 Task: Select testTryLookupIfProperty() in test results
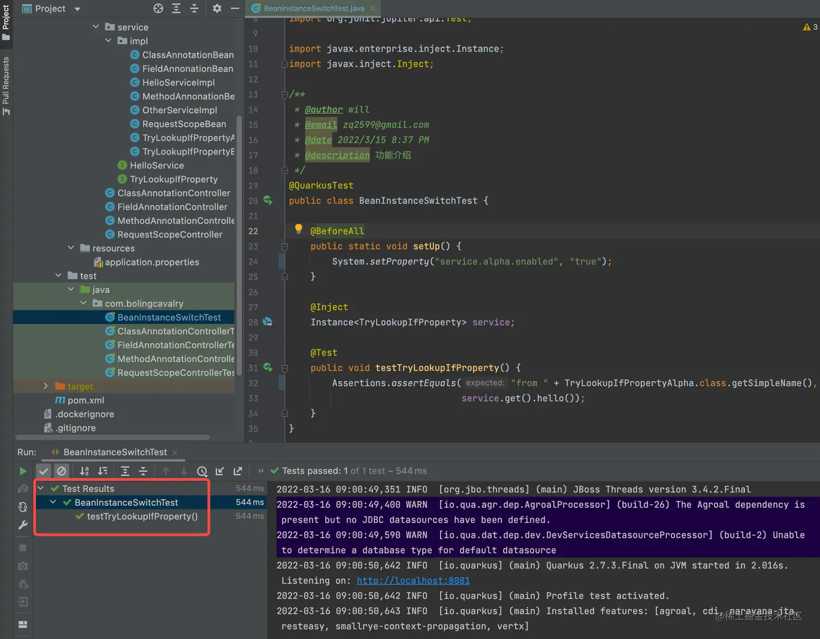142,517
